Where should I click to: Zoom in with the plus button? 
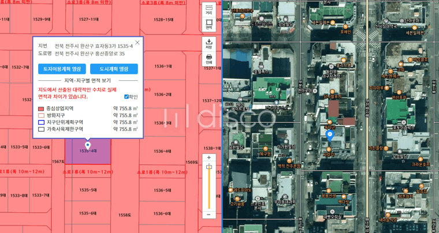pos(209,157)
